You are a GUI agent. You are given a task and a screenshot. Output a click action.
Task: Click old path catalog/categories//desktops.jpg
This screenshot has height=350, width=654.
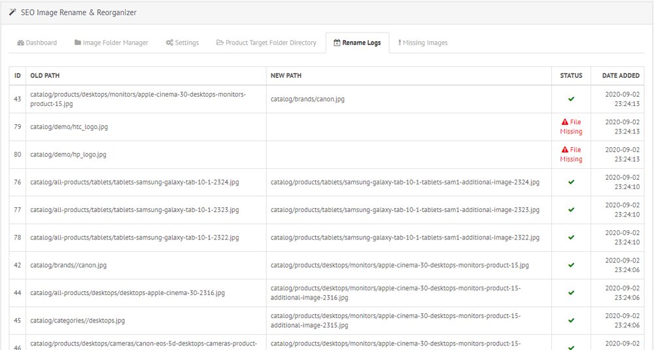77,321
